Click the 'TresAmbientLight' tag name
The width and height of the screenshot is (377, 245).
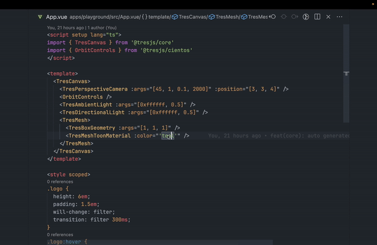click(x=87, y=104)
